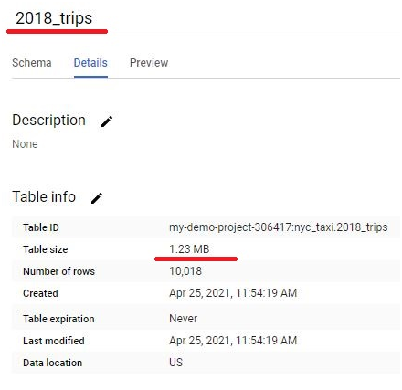Click the None description text

25,144
